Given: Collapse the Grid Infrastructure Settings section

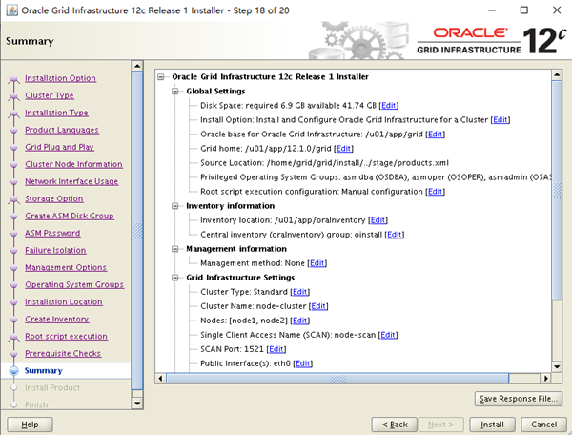Looking at the screenshot, I should pyautogui.click(x=175, y=278).
